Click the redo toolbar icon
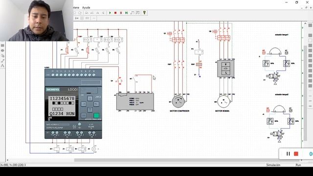Screen dimensions: 313x176 tap(80, 13)
